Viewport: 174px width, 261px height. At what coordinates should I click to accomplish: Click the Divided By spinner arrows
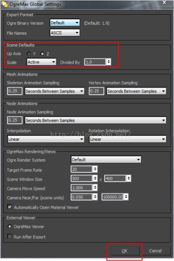[109, 62]
